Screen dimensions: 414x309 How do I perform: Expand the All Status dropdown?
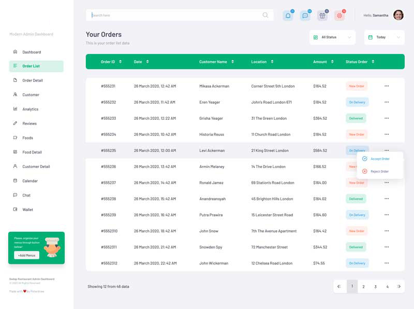332,37
